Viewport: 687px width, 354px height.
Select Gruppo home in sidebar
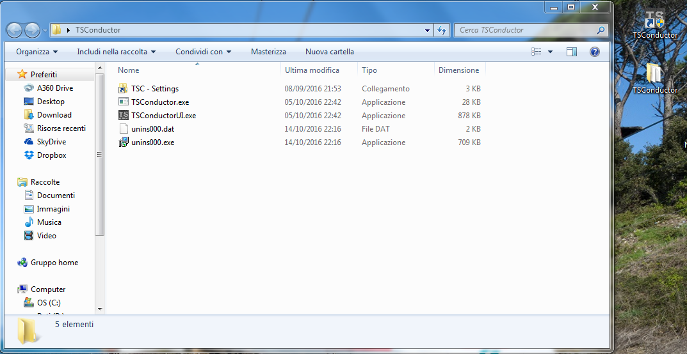pos(54,263)
